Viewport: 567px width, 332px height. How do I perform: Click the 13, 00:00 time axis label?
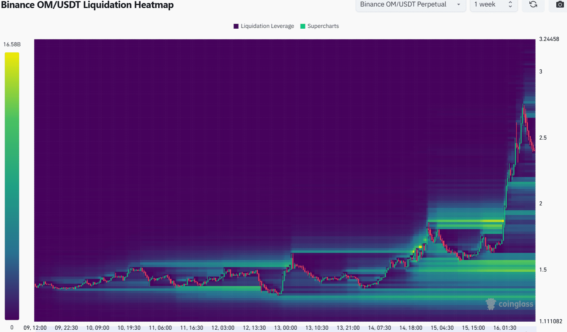coord(285,328)
